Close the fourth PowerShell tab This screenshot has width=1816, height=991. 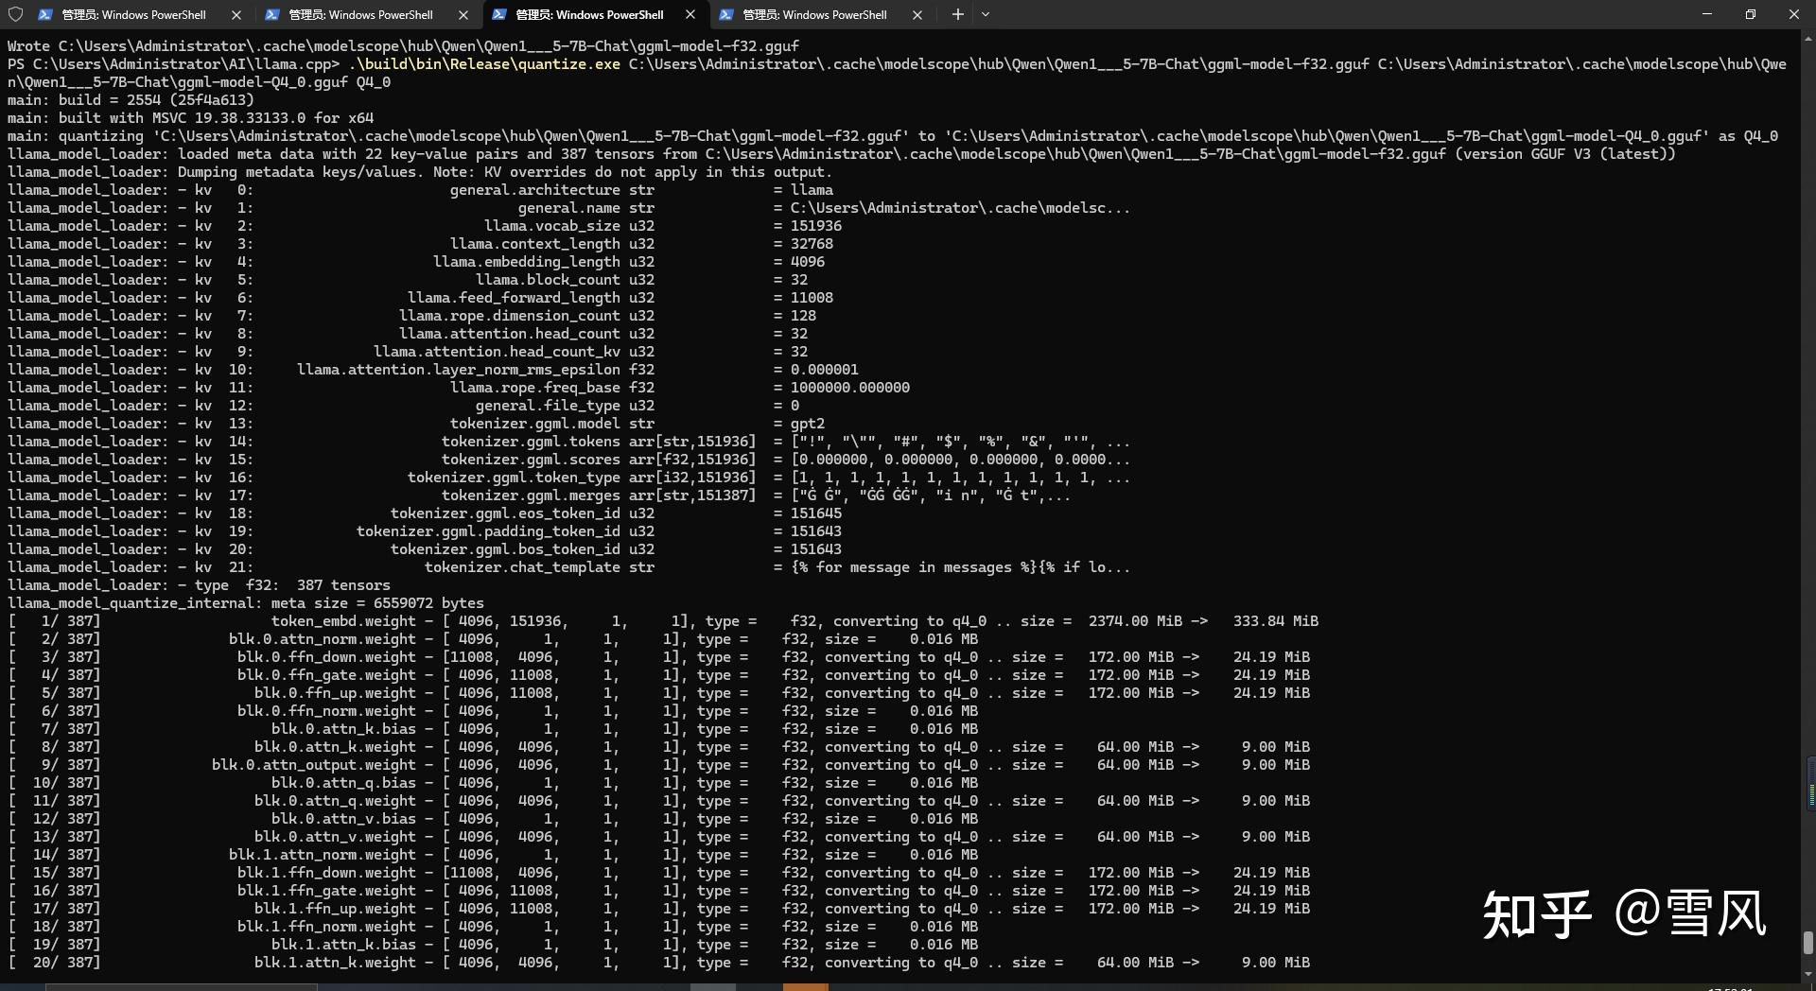(917, 14)
